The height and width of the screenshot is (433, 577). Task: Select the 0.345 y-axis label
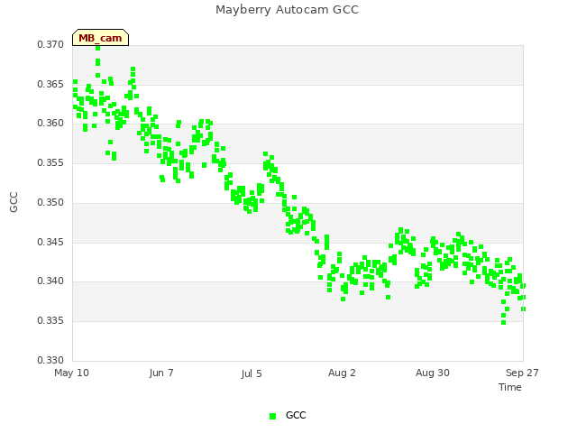[50, 243]
